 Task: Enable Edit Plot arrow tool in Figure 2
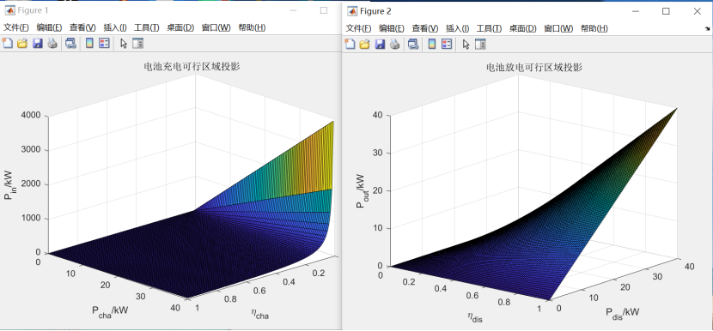pyautogui.click(x=466, y=44)
